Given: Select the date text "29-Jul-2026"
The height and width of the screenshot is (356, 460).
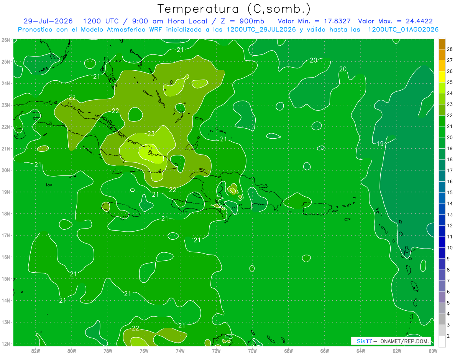Looking at the screenshot, I should (48, 21).
